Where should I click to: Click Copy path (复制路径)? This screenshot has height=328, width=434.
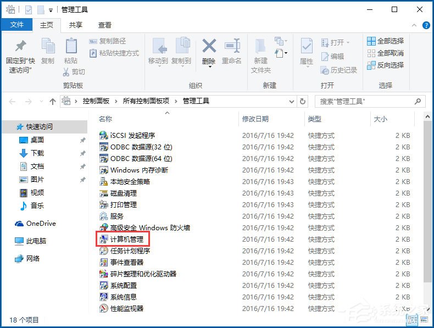click(x=107, y=41)
